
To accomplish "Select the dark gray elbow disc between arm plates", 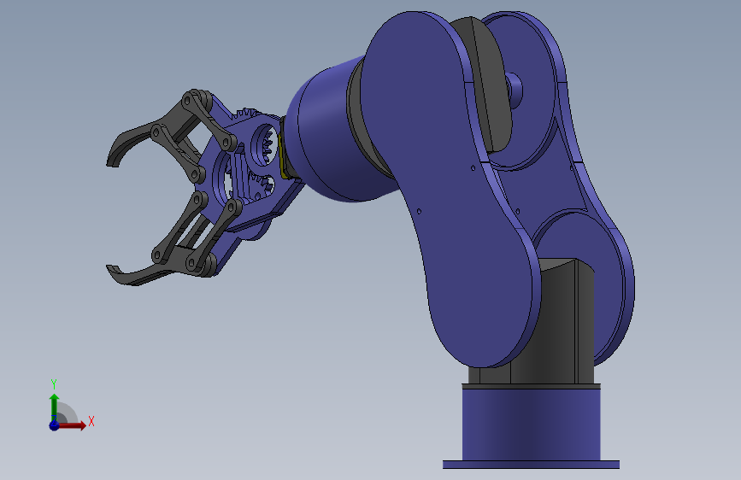I will coord(491,85).
